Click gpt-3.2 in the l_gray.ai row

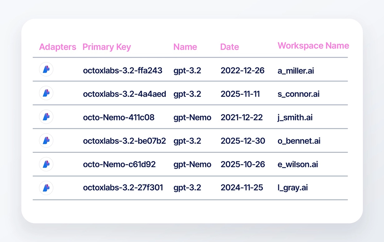(x=187, y=188)
